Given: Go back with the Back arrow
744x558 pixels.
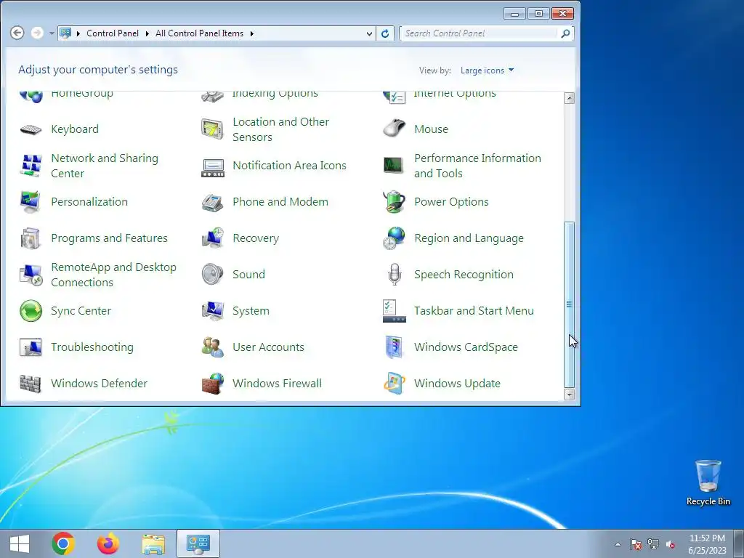Looking at the screenshot, I should (17, 33).
